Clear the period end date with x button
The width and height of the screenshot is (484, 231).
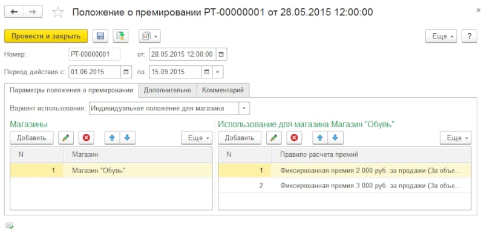point(218,72)
